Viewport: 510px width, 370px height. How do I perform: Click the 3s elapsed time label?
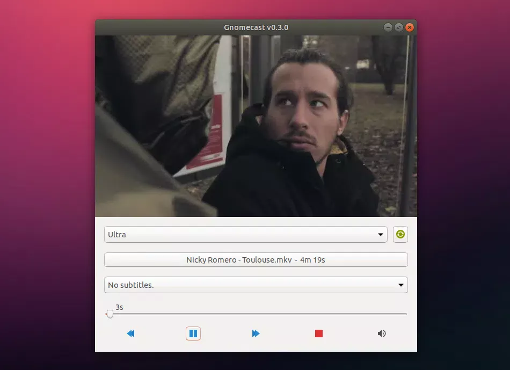tap(119, 307)
